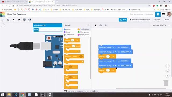Click the palette if-then control block

pyautogui.click(x=71, y=69)
